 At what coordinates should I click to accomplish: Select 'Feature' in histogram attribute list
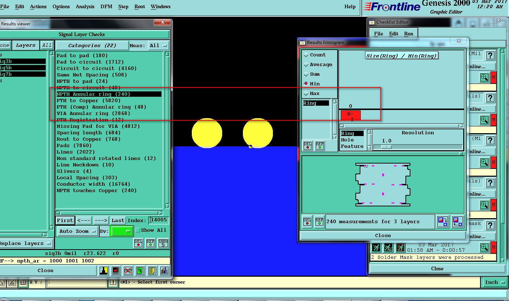(x=352, y=146)
